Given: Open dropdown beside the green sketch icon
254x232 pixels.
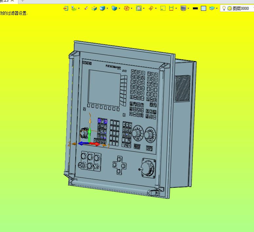Looking at the screenshot, I should click(79, 8).
